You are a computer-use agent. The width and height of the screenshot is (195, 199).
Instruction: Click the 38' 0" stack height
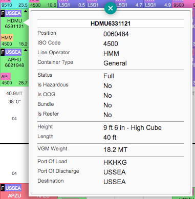[14, 102]
